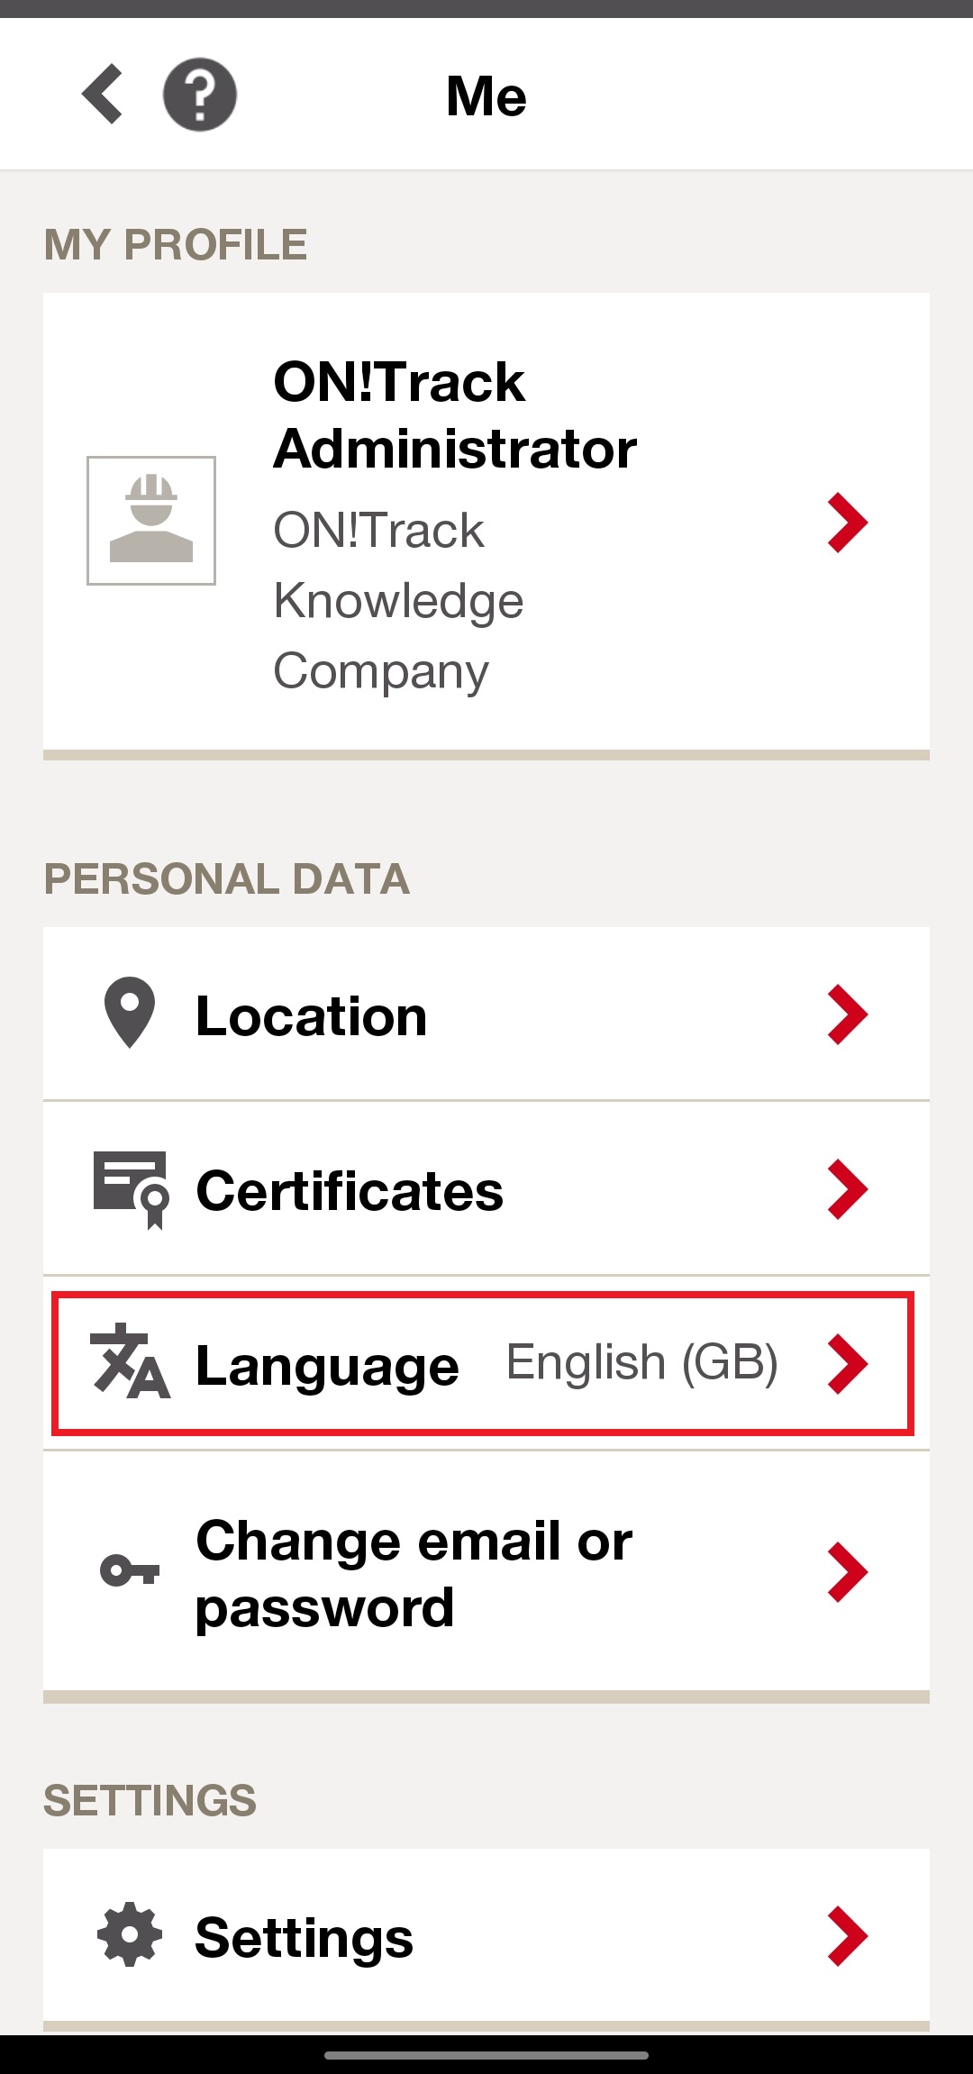Screen dimensions: 973x2074
Task: Tap chevron beside Change email or password
Action: (x=847, y=1572)
